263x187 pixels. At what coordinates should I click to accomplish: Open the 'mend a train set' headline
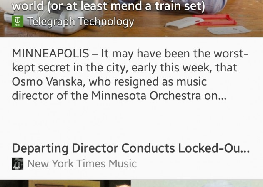[108, 6]
